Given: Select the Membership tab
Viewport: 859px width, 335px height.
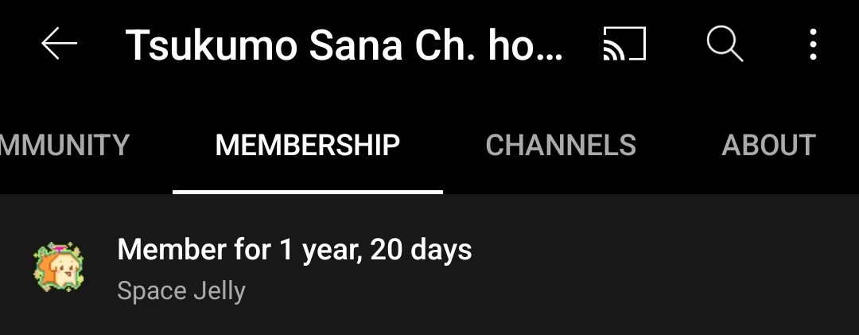Looking at the screenshot, I should pos(307,146).
